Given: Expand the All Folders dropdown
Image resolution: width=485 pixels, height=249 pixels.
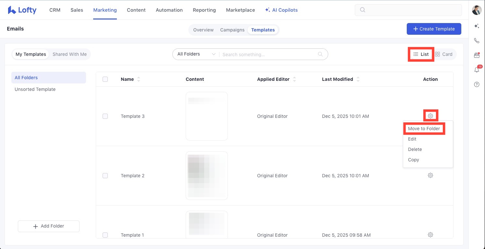Looking at the screenshot, I should point(196,54).
